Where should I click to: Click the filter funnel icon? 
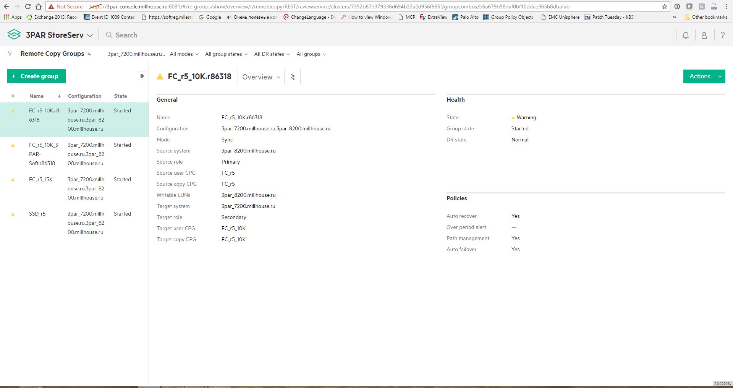pos(10,54)
